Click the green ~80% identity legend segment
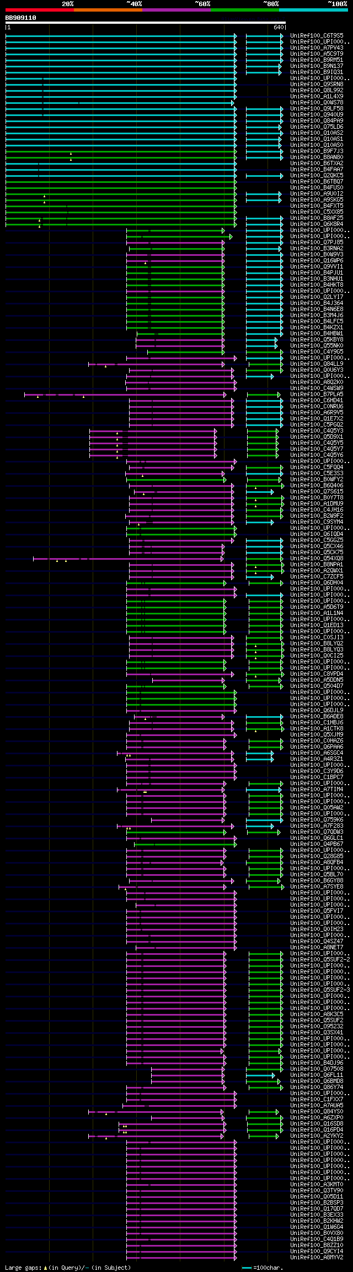The height and width of the screenshot is (1272, 353). click(x=245, y=10)
